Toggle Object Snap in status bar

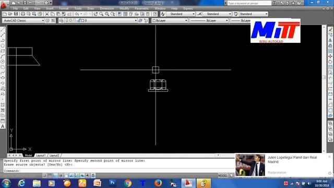pyautogui.click(x=66, y=175)
